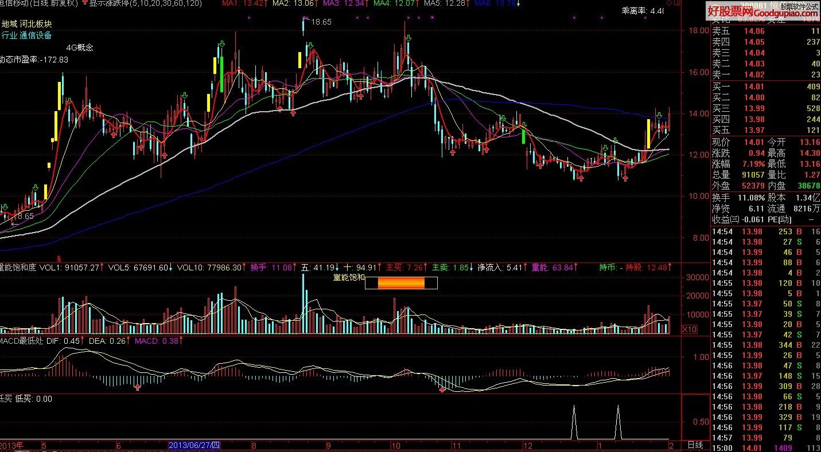Click the 主买: 7.26 indicator value
821x452 pixels.
[x=407, y=268]
